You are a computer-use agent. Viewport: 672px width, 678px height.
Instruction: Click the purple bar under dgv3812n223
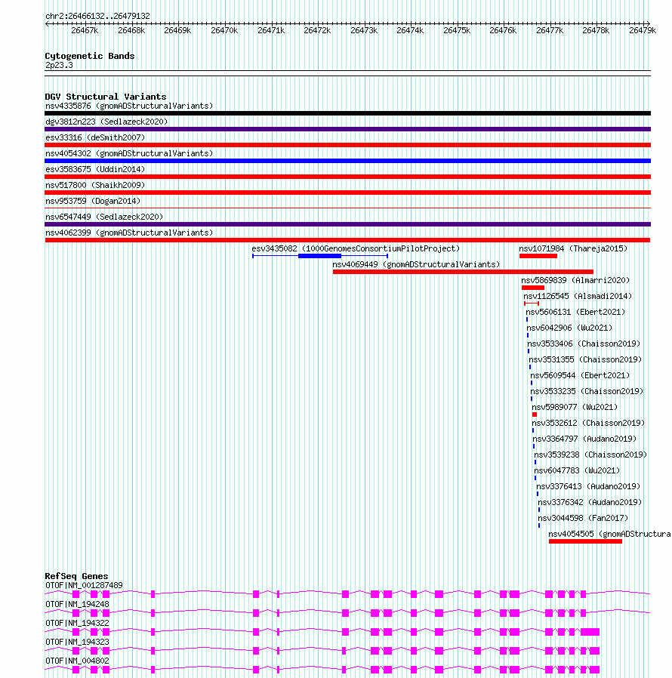(x=347, y=129)
